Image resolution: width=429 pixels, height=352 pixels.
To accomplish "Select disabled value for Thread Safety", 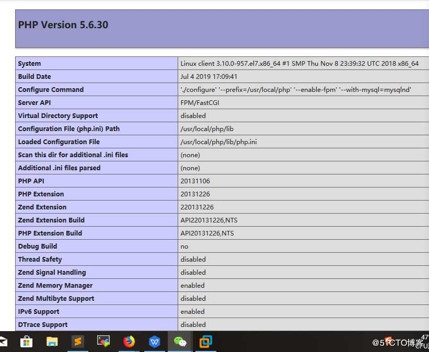I will coord(193,259).
